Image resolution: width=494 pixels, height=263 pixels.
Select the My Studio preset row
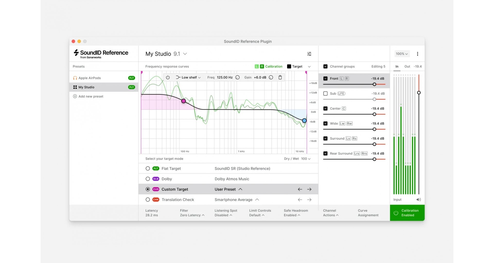tap(104, 87)
